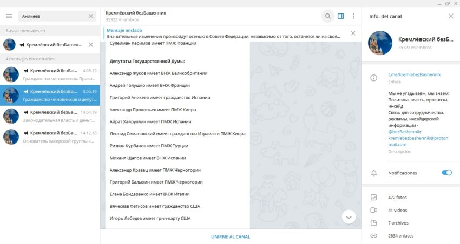Toggle the channel info side panel icon

(340, 16)
